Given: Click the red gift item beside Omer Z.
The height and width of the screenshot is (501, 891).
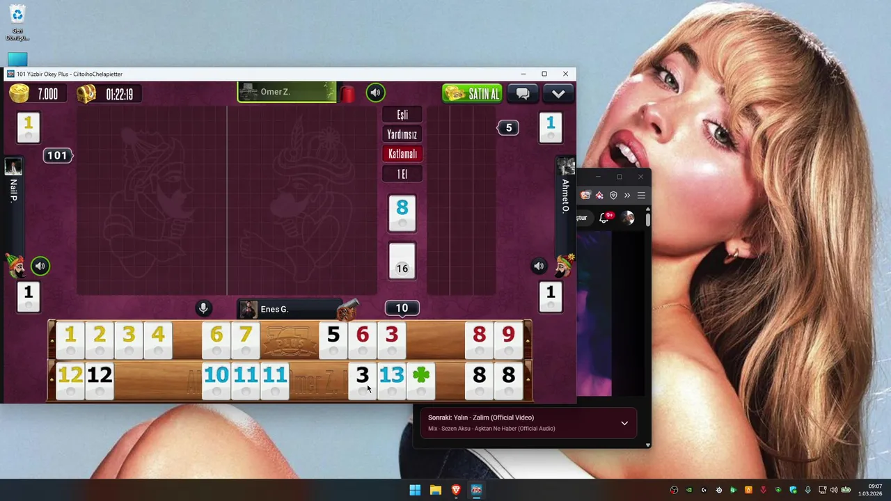Looking at the screenshot, I should click(347, 93).
